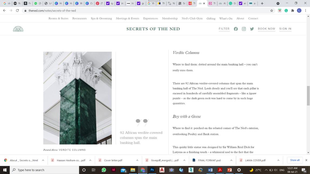Image resolution: width=310 pixels, height=174 pixels.
Task: Open the Rooms & Suites menu item
Action: pos(58,18)
